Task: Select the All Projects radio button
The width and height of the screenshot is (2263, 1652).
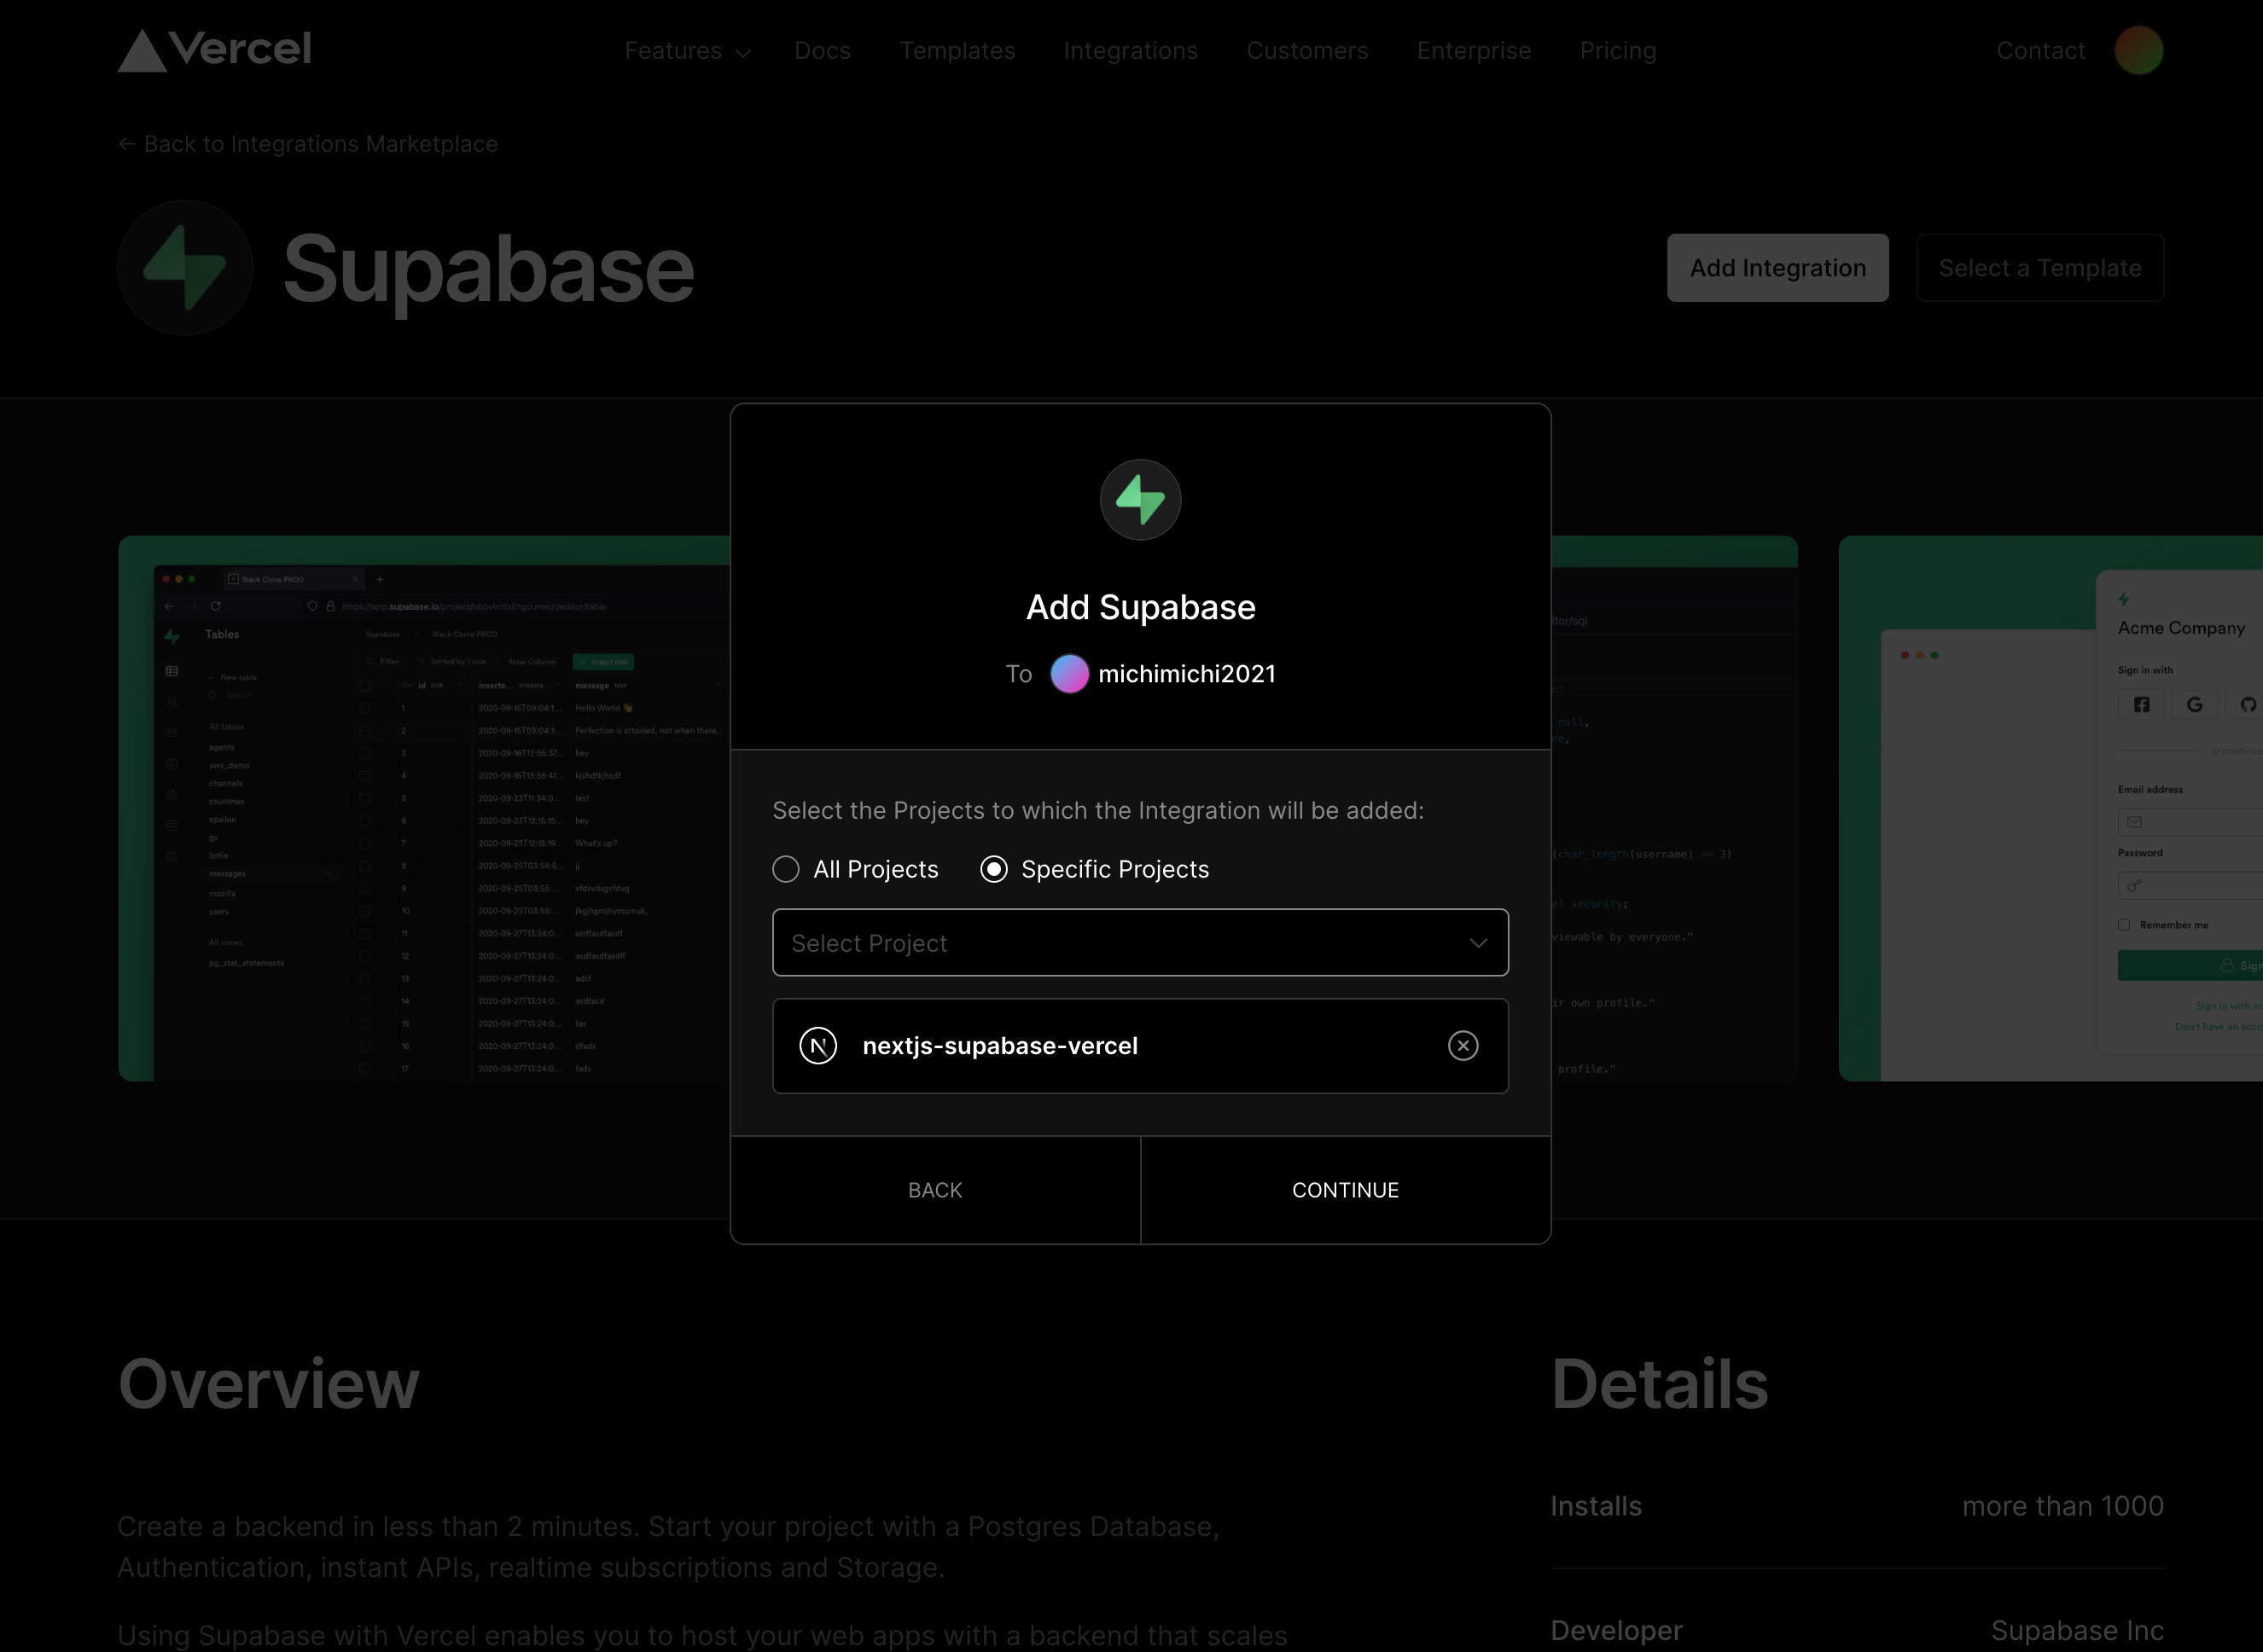Action: pyautogui.click(x=785, y=869)
